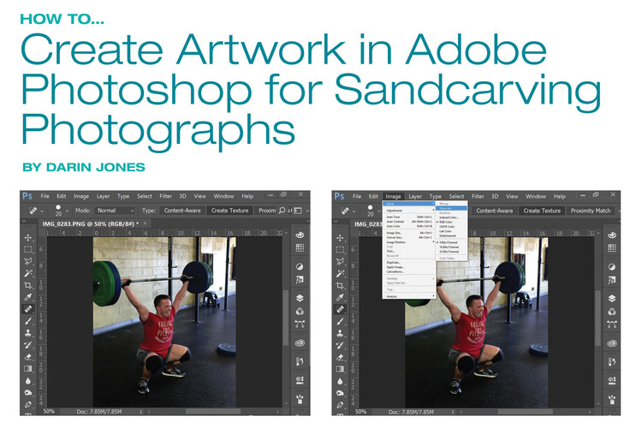
Task: Open Color panel icon in left window
Action: [x=300, y=235]
